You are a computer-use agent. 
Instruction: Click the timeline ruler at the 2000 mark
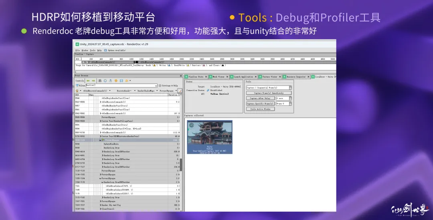tap(182, 59)
